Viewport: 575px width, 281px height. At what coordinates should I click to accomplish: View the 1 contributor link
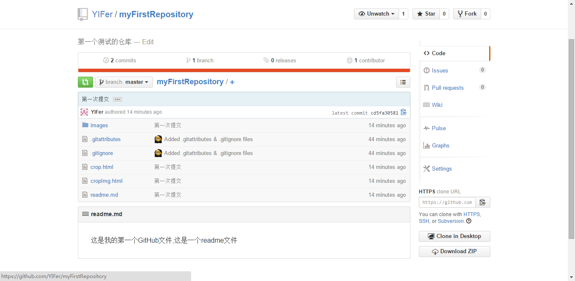pos(366,60)
